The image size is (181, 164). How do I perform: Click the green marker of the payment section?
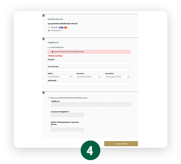coord(44,15)
